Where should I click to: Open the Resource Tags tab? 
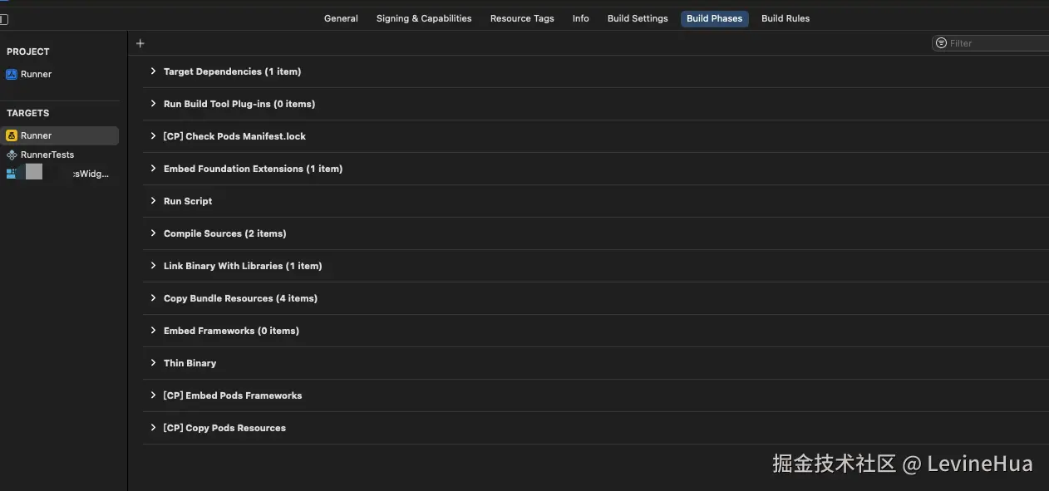pos(522,18)
